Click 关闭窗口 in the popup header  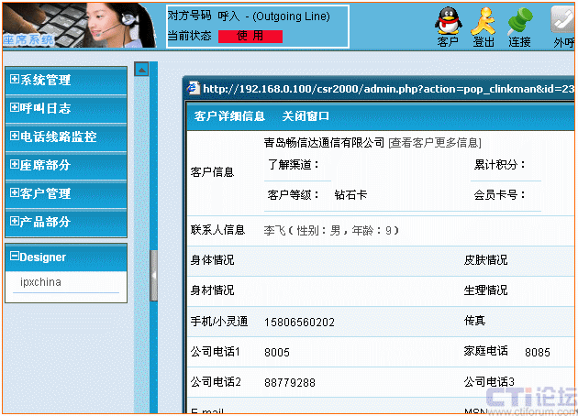306,116
